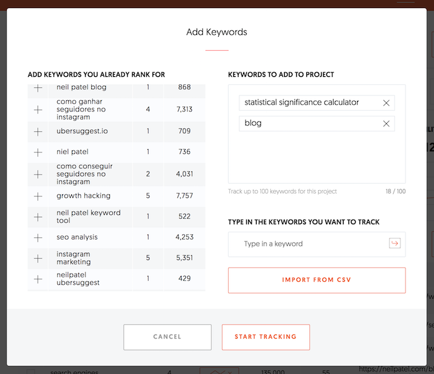
Task: Click volume value 429 for neilpatel ubersuggest
Action: (x=184, y=279)
